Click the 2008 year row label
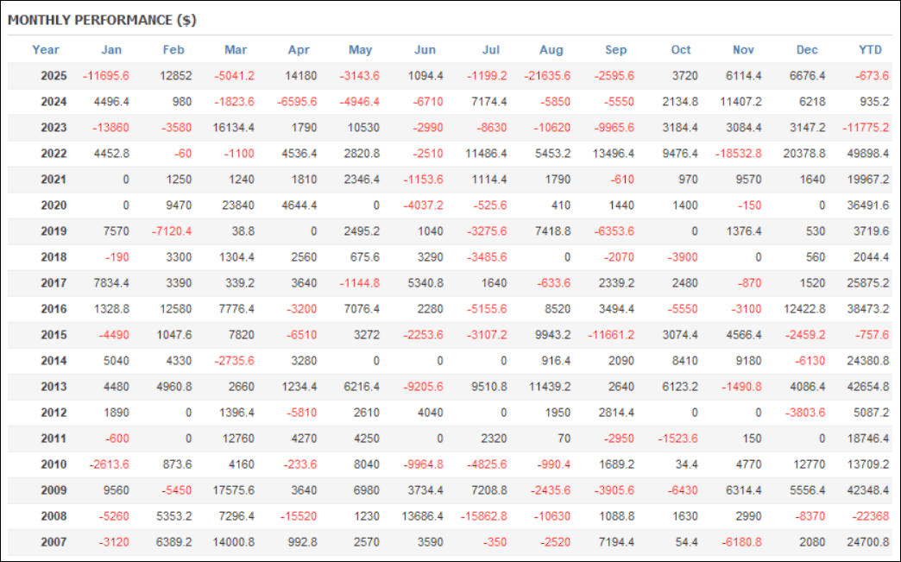The image size is (901, 562). click(54, 516)
